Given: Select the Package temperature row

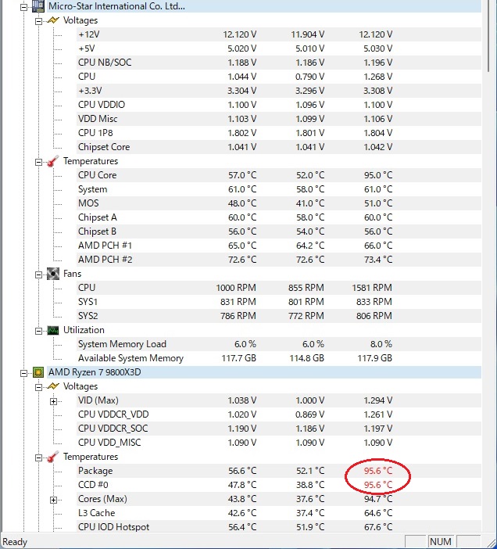Looking at the screenshot, I should click(x=95, y=471).
